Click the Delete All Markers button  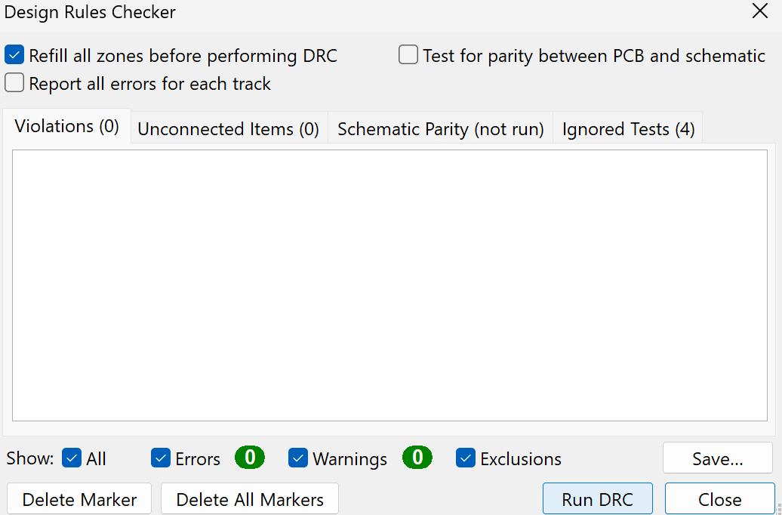[250, 499]
